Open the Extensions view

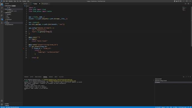(2, 19)
